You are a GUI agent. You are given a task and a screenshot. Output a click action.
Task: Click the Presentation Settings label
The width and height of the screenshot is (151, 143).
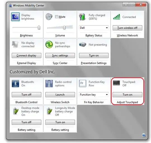coord(94,63)
